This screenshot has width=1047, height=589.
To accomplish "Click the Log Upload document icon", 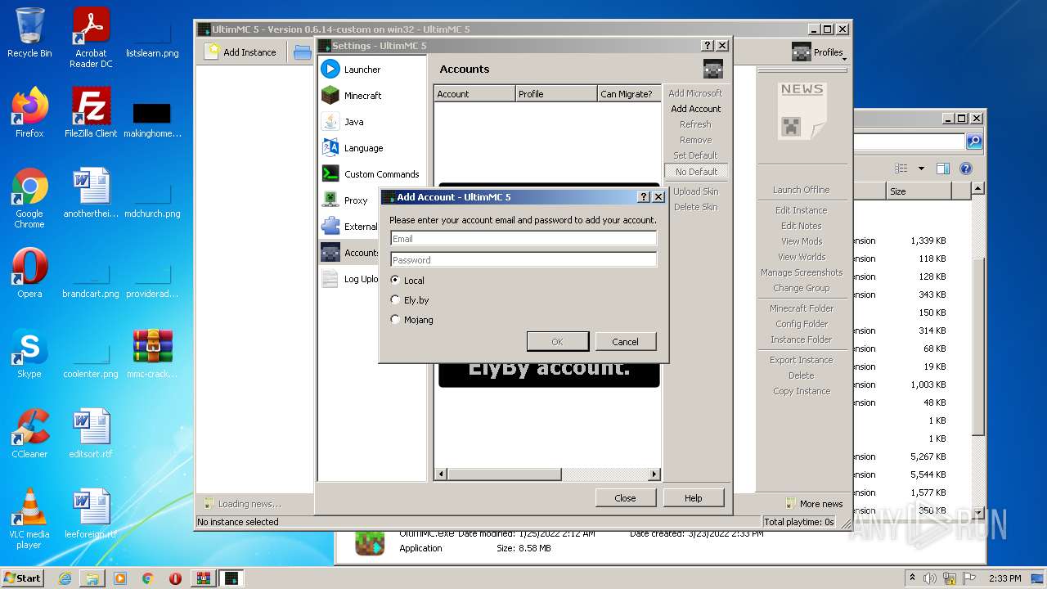I will pyautogui.click(x=330, y=278).
